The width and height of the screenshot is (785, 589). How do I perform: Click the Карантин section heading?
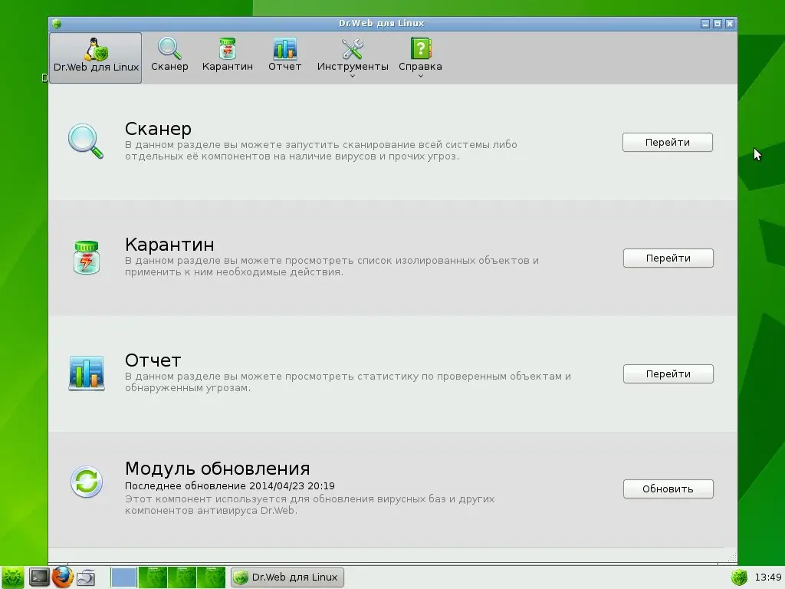169,245
